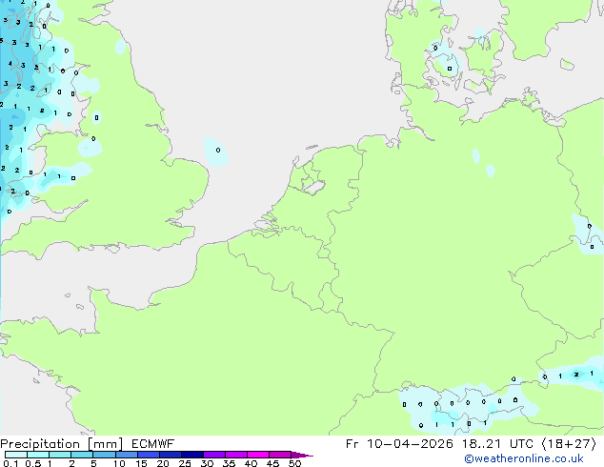The height and width of the screenshot is (467, 604).
Task: Click the legend value label '35'
Action: pos(229,463)
